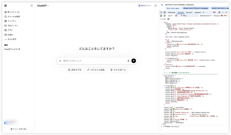231x135 pixels.
Task: Click Don't show again in DevTools banner
Action: coord(173,8)
